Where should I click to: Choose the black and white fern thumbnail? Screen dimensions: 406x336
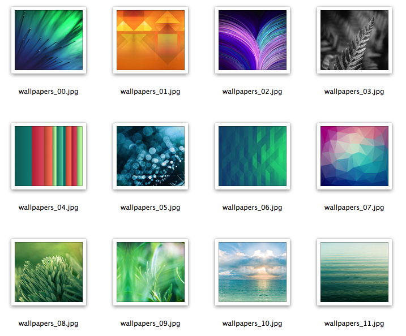[x=354, y=40]
